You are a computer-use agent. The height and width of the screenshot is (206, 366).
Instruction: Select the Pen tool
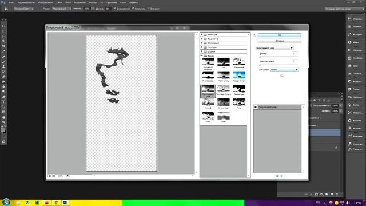click(x=3, y=97)
